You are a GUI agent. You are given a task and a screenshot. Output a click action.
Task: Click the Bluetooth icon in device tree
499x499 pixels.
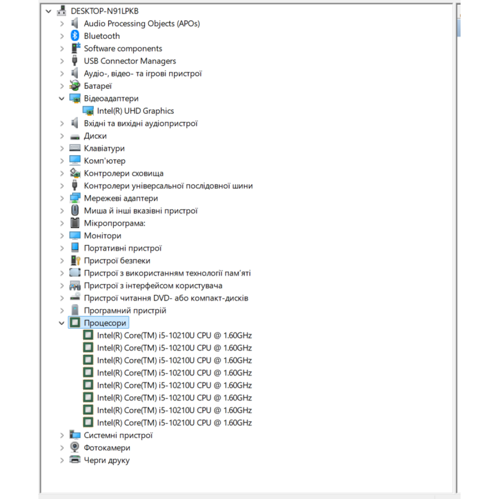click(x=75, y=36)
